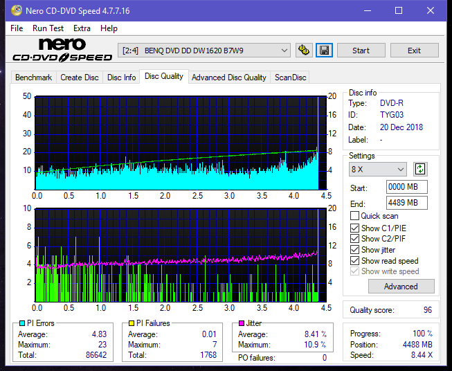Open the Extra menu
The image size is (452, 371).
click(x=82, y=28)
